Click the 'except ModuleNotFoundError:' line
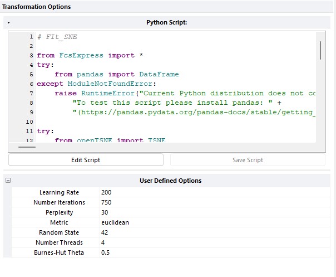This screenshot has width=336, height=277. click(97, 84)
